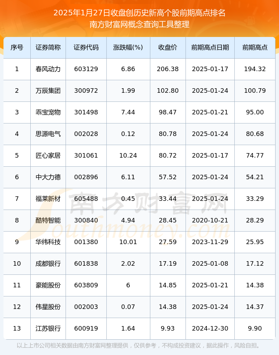Click closing price 102.80
This screenshot has height=355, width=279.
168,91
